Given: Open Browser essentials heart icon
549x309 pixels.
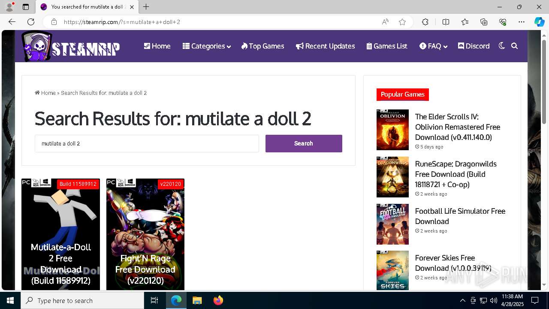Looking at the screenshot, I should click(x=503, y=22).
